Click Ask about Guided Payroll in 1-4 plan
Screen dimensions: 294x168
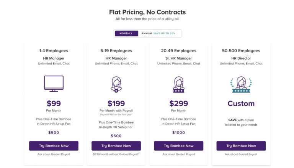(x=54, y=154)
